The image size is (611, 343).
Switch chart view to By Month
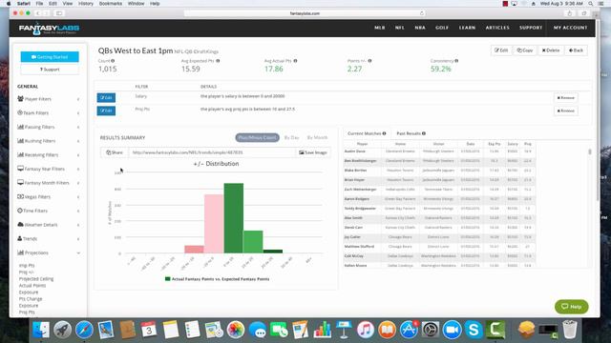coord(317,137)
